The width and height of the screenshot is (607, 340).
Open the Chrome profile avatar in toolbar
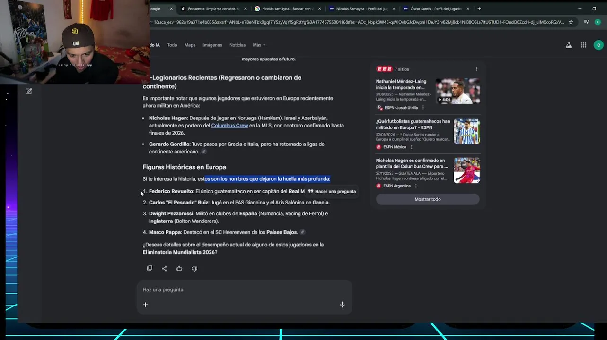click(598, 22)
